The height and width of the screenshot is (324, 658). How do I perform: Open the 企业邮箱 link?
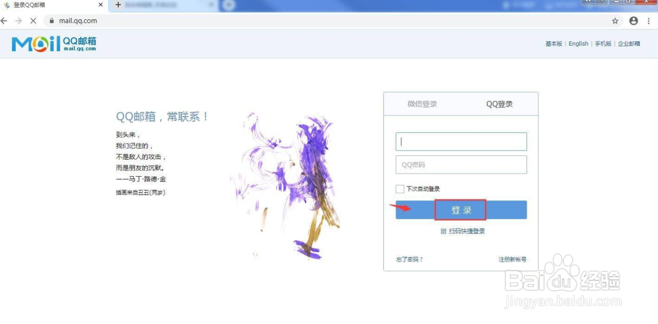tap(629, 44)
